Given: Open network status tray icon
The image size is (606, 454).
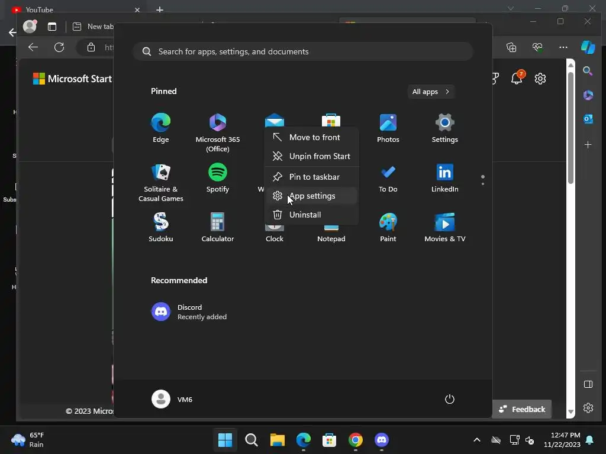Looking at the screenshot, I should pos(514,440).
